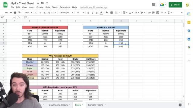Open the borders tool

pos(112,13)
